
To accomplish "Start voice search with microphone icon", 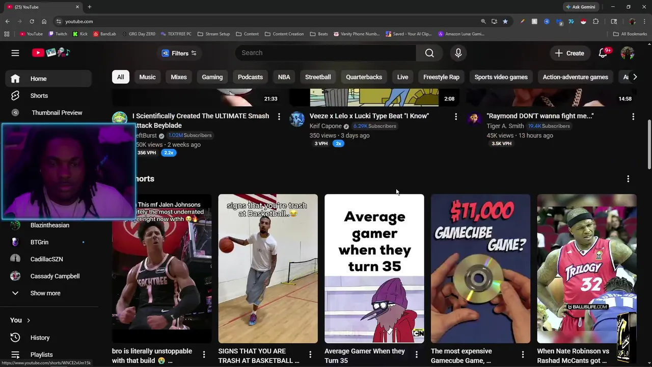I will [458, 53].
